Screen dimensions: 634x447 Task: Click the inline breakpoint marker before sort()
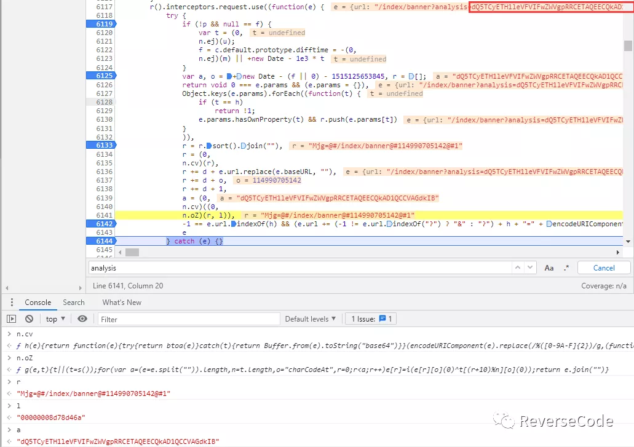[x=209, y=146]
